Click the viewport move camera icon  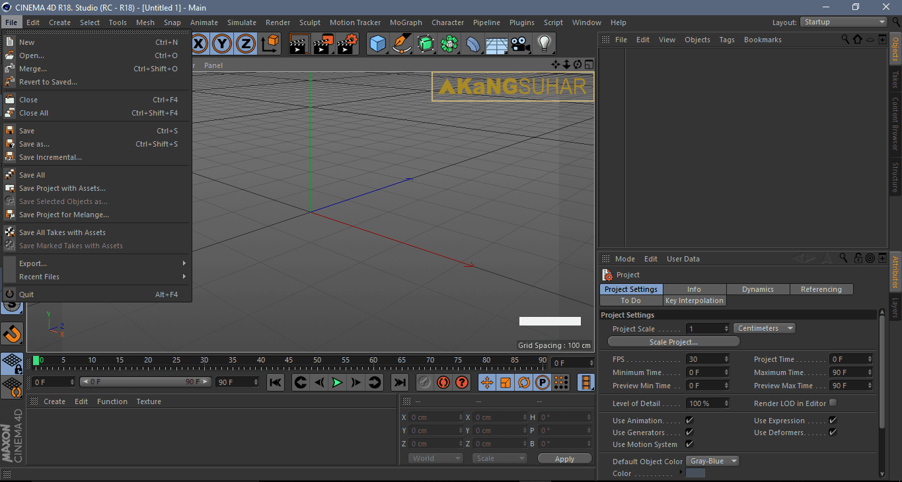pyautogui.click(x=555, y=65)
